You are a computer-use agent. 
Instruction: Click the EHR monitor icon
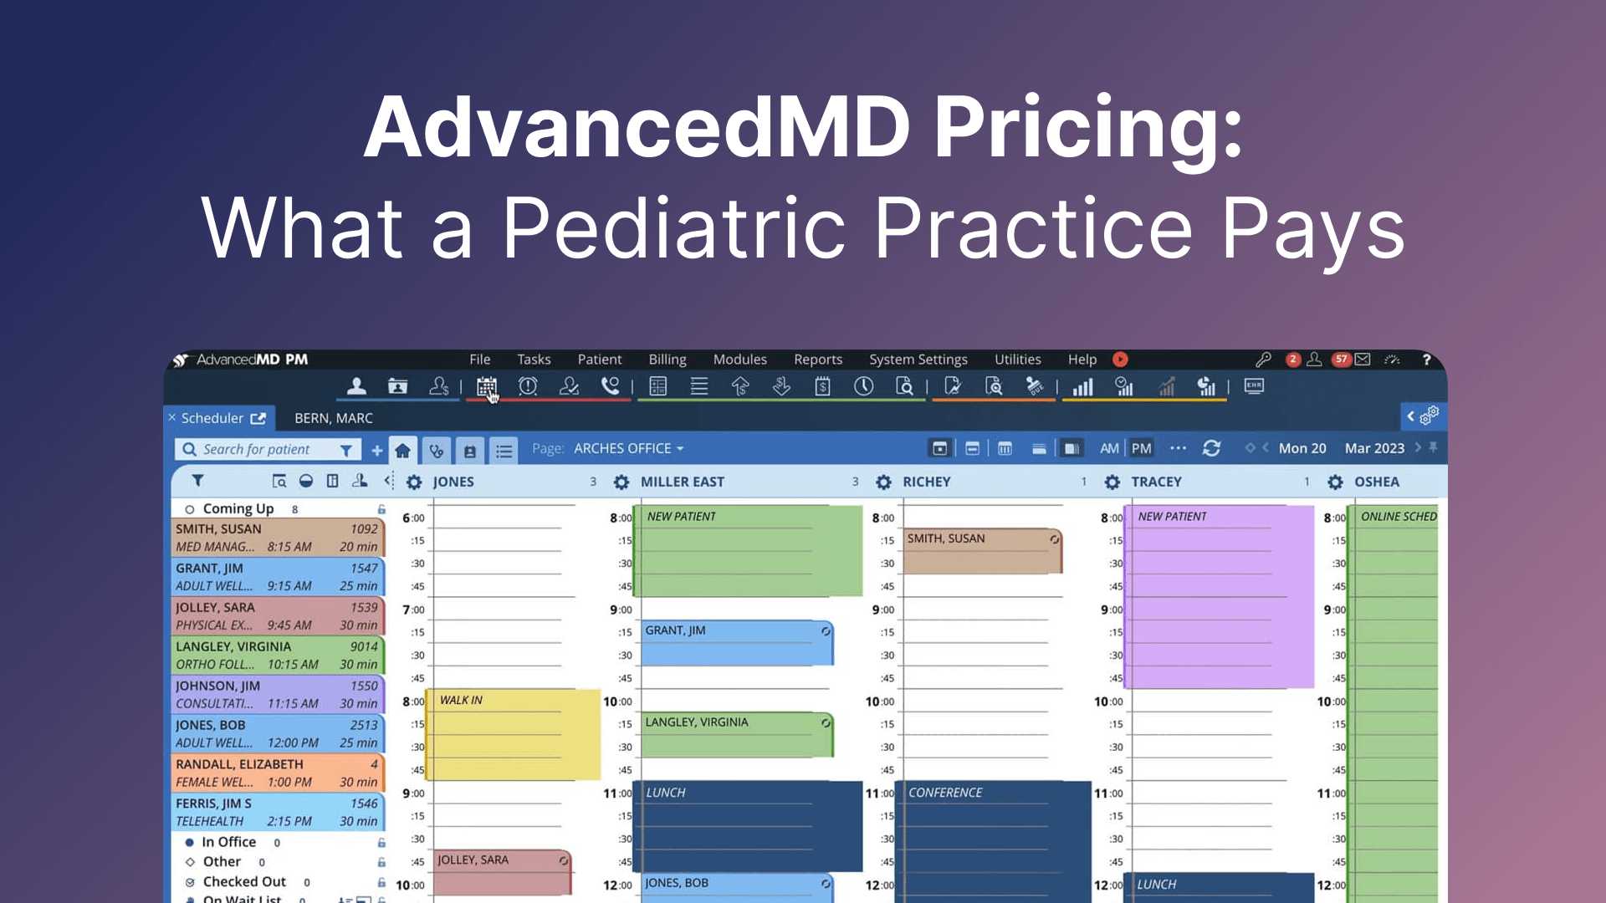click(x=1254, y=386)
